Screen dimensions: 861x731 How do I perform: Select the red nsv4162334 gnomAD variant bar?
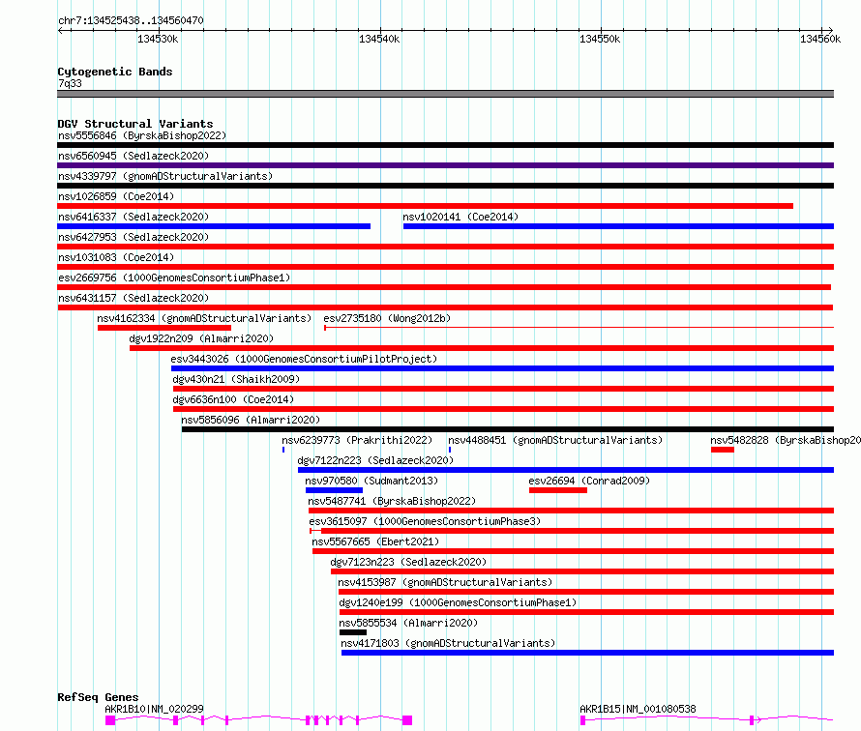coord(164,328)
